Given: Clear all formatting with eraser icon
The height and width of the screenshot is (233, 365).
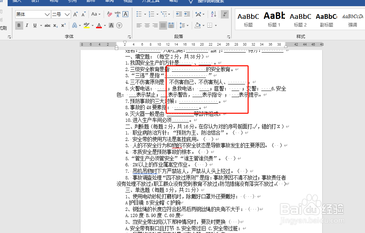Looking at the screenshot, I should [x=109, y=14].
